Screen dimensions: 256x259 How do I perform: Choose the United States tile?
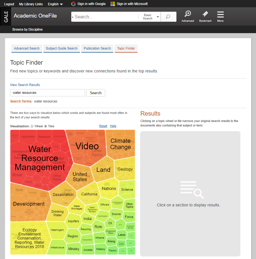click(x=80, y=177)
